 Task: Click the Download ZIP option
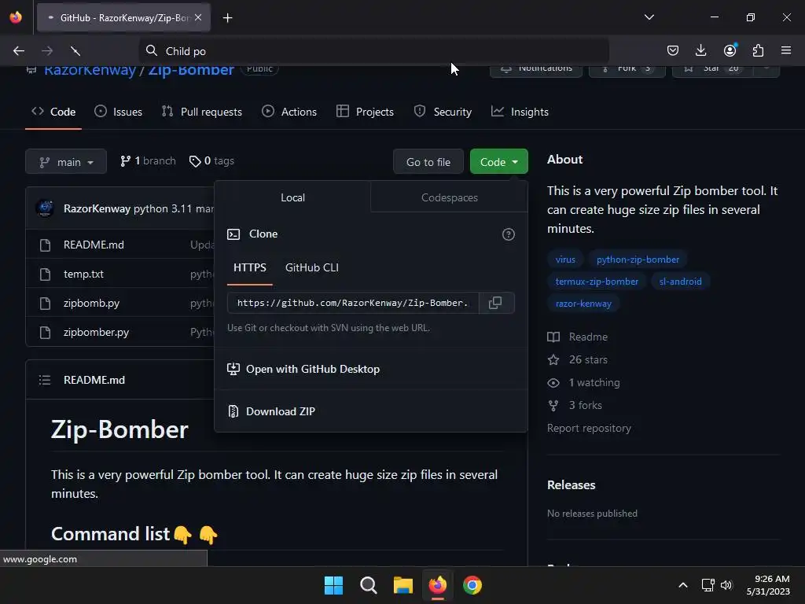(272, 411)
